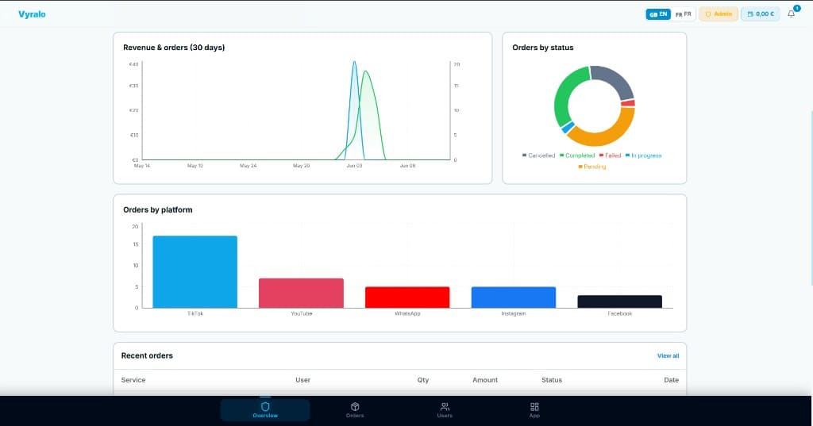
Task: Click the YouTube bar in chart
Action: 301,294
